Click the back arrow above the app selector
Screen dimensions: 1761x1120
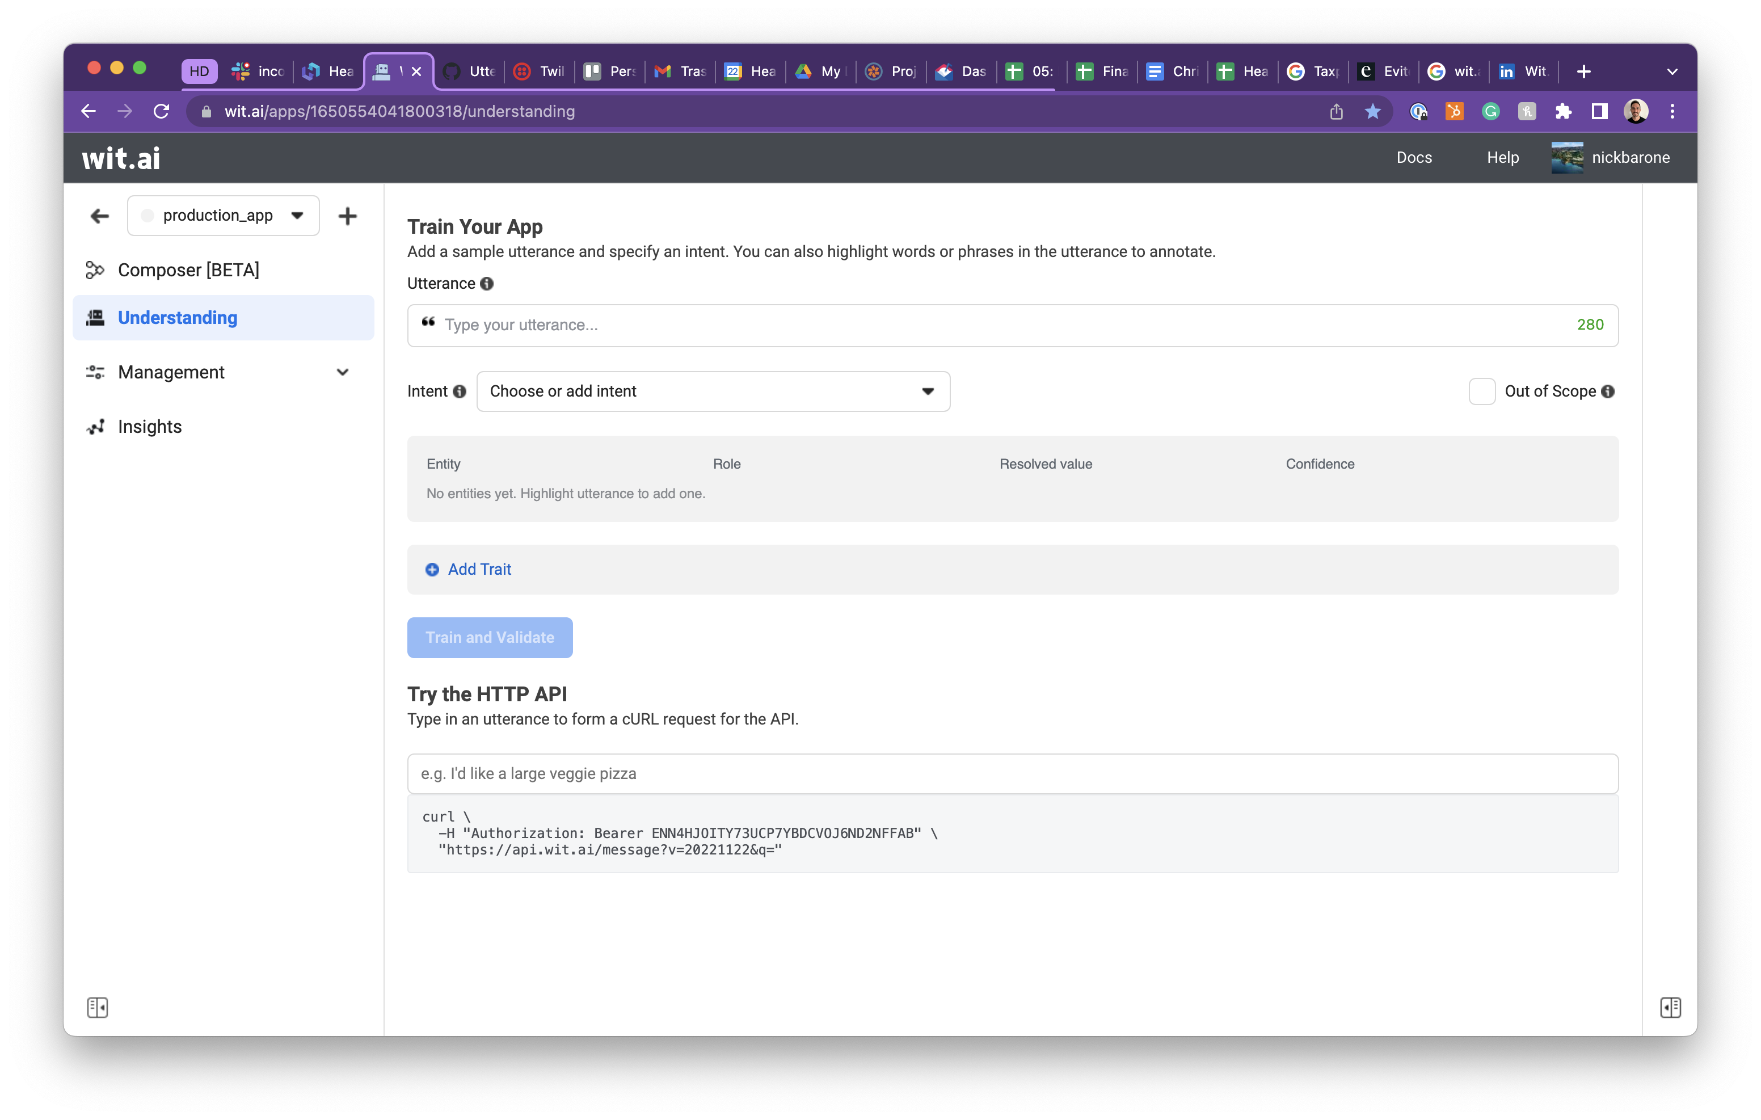(99, 215)
